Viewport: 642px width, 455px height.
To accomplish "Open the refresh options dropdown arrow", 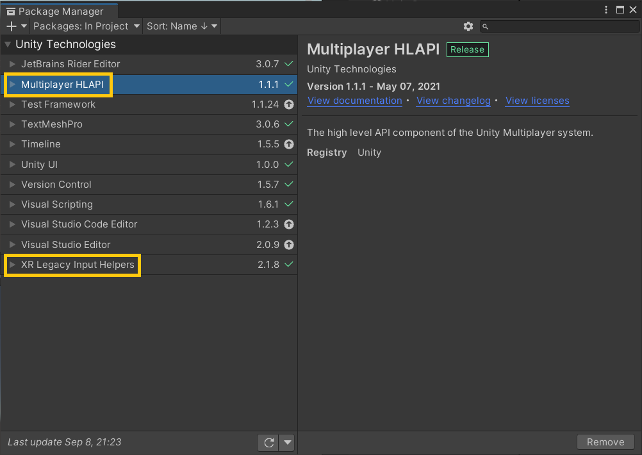I will coord(287,442).
